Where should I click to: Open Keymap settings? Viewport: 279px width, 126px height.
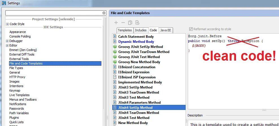click(x=15, y=90)
